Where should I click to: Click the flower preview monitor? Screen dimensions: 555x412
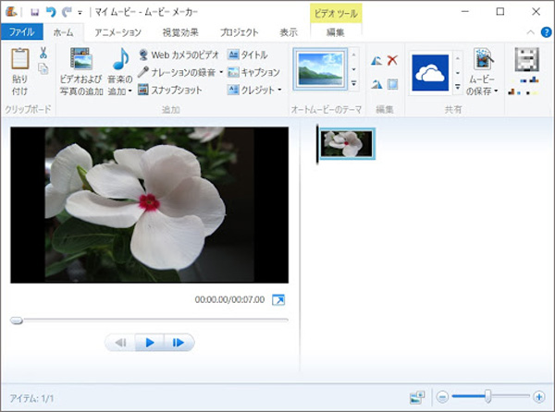[x=149, y=205]
